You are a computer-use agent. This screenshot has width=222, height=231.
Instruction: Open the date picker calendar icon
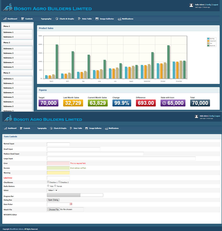tap(71, 204)
